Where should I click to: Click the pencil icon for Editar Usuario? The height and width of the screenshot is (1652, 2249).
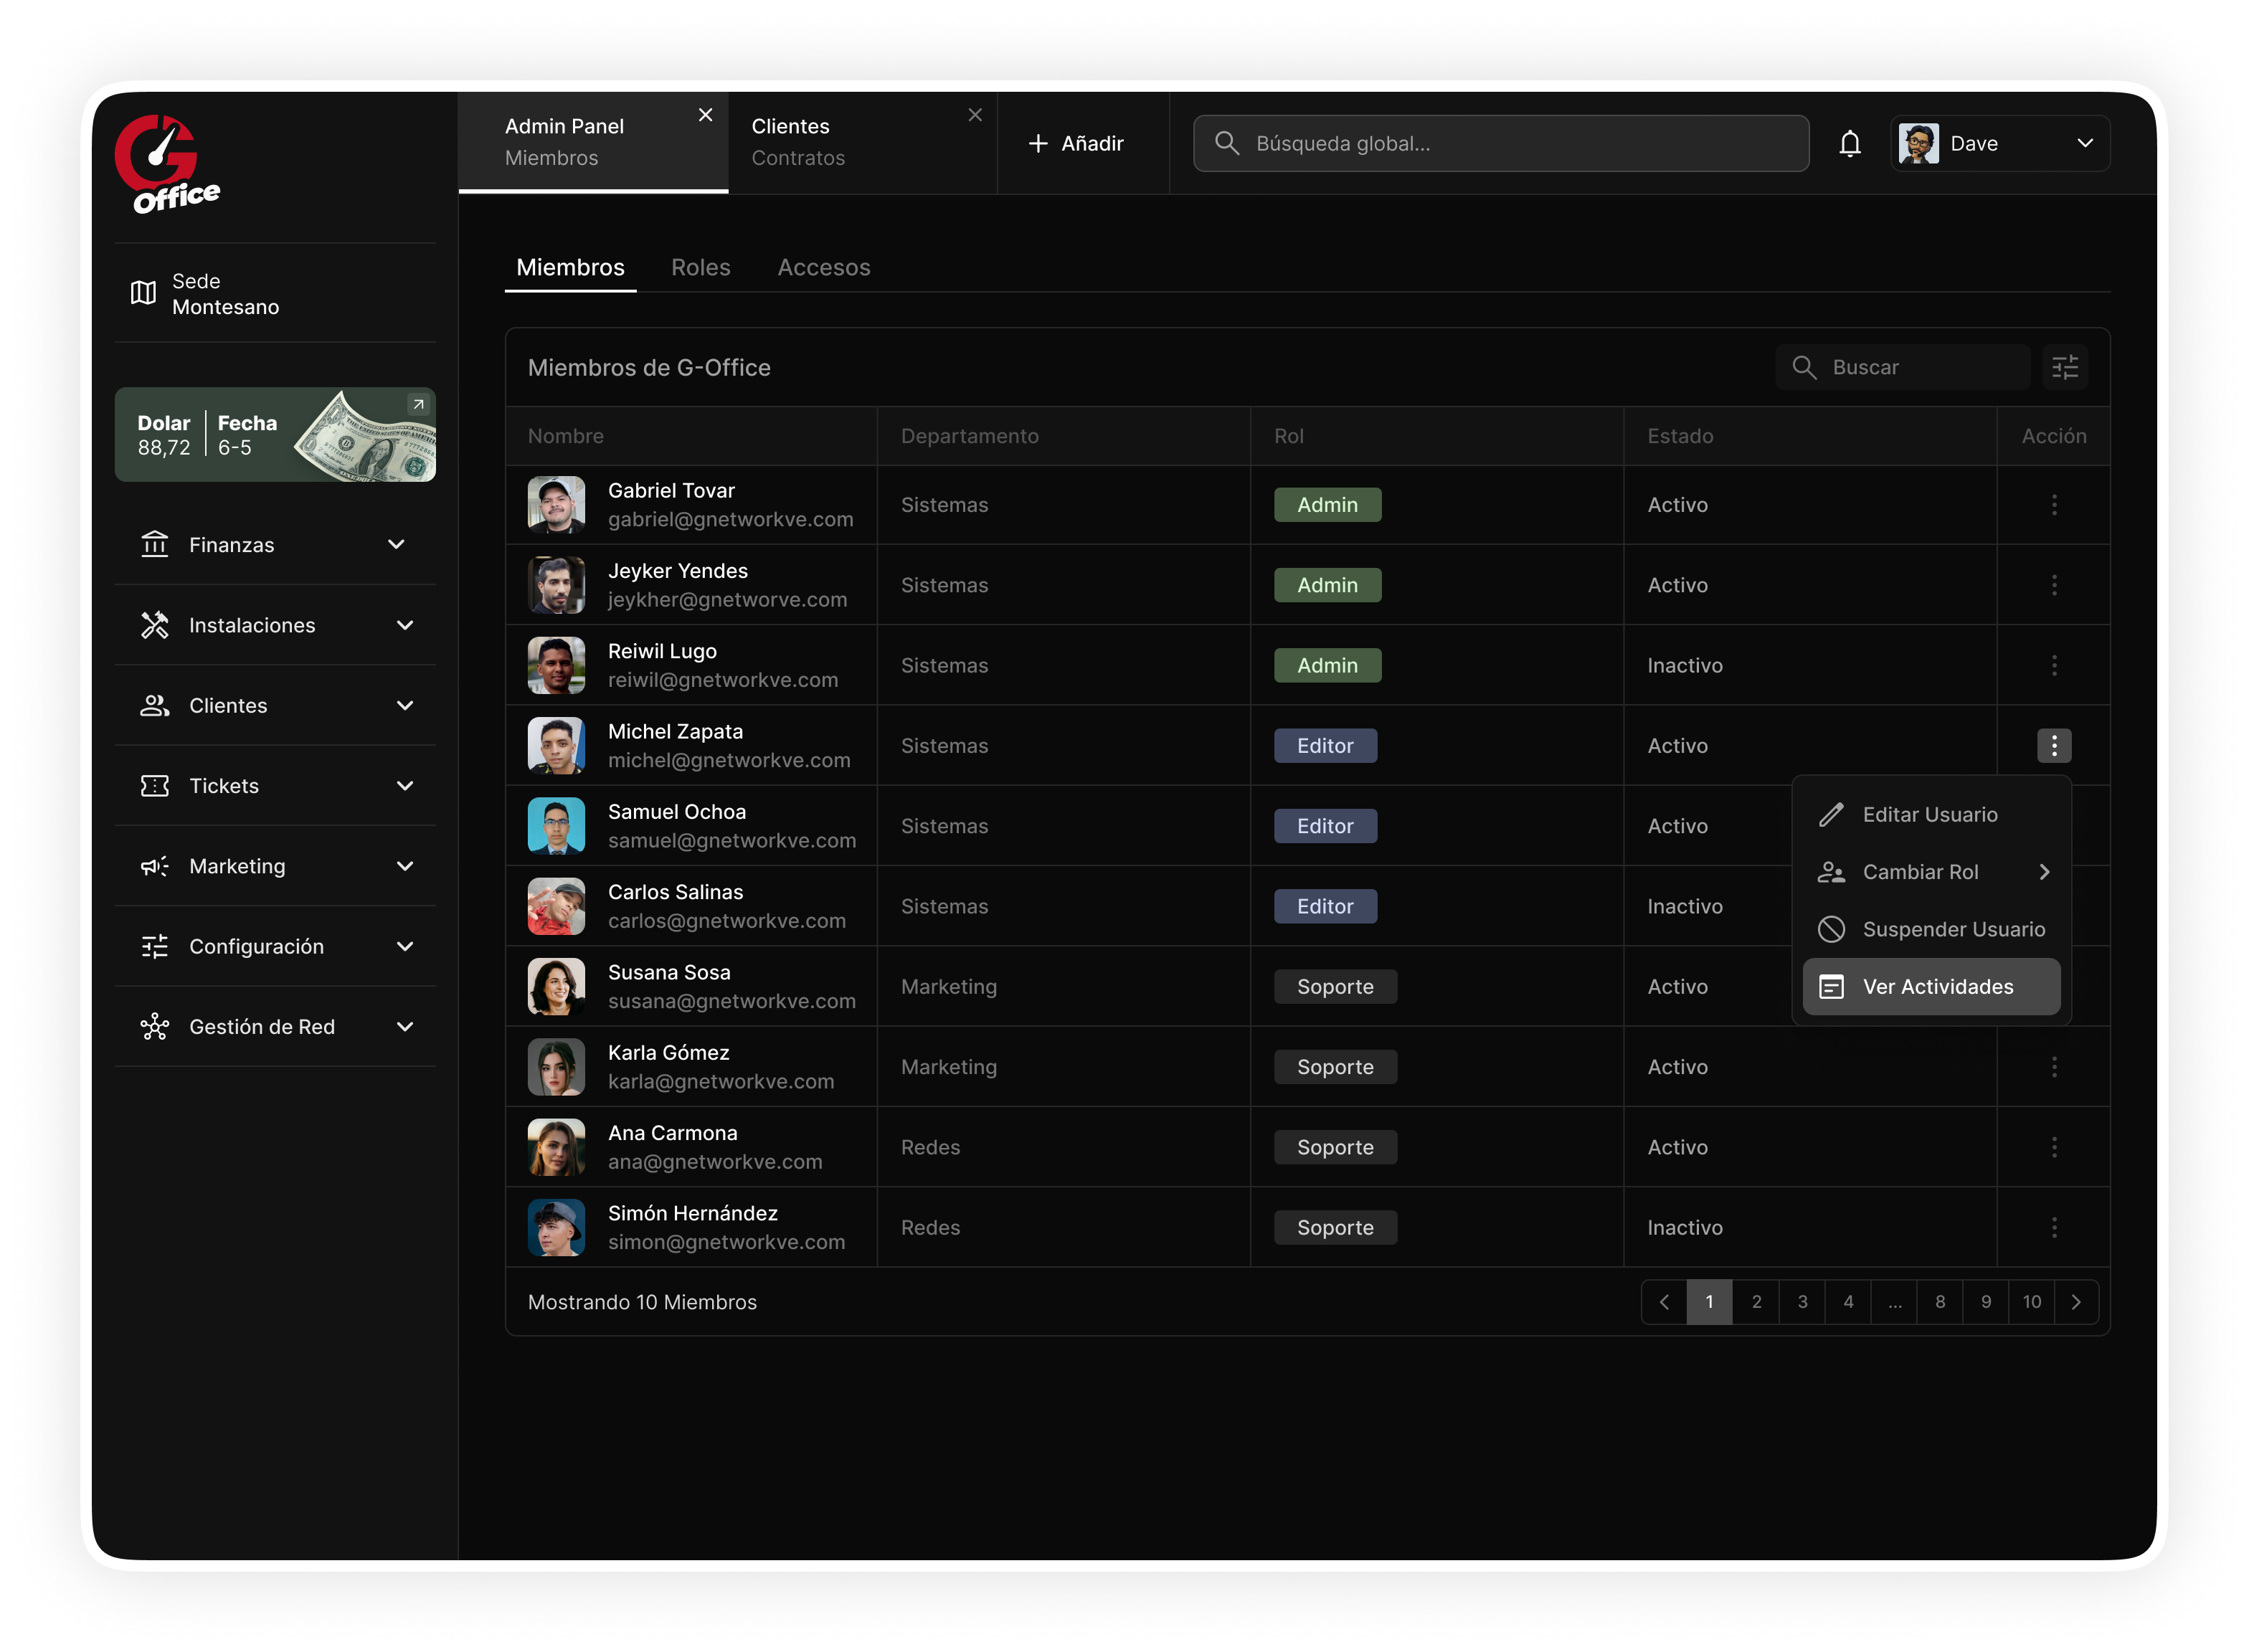click(1831, 815)
